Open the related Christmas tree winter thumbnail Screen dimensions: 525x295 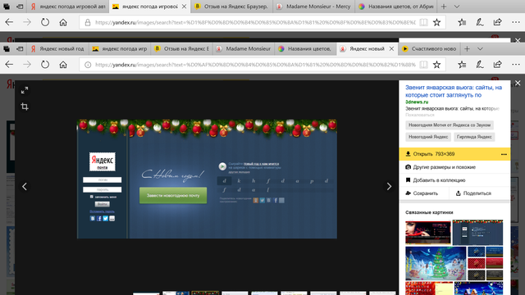click(436, 263)
